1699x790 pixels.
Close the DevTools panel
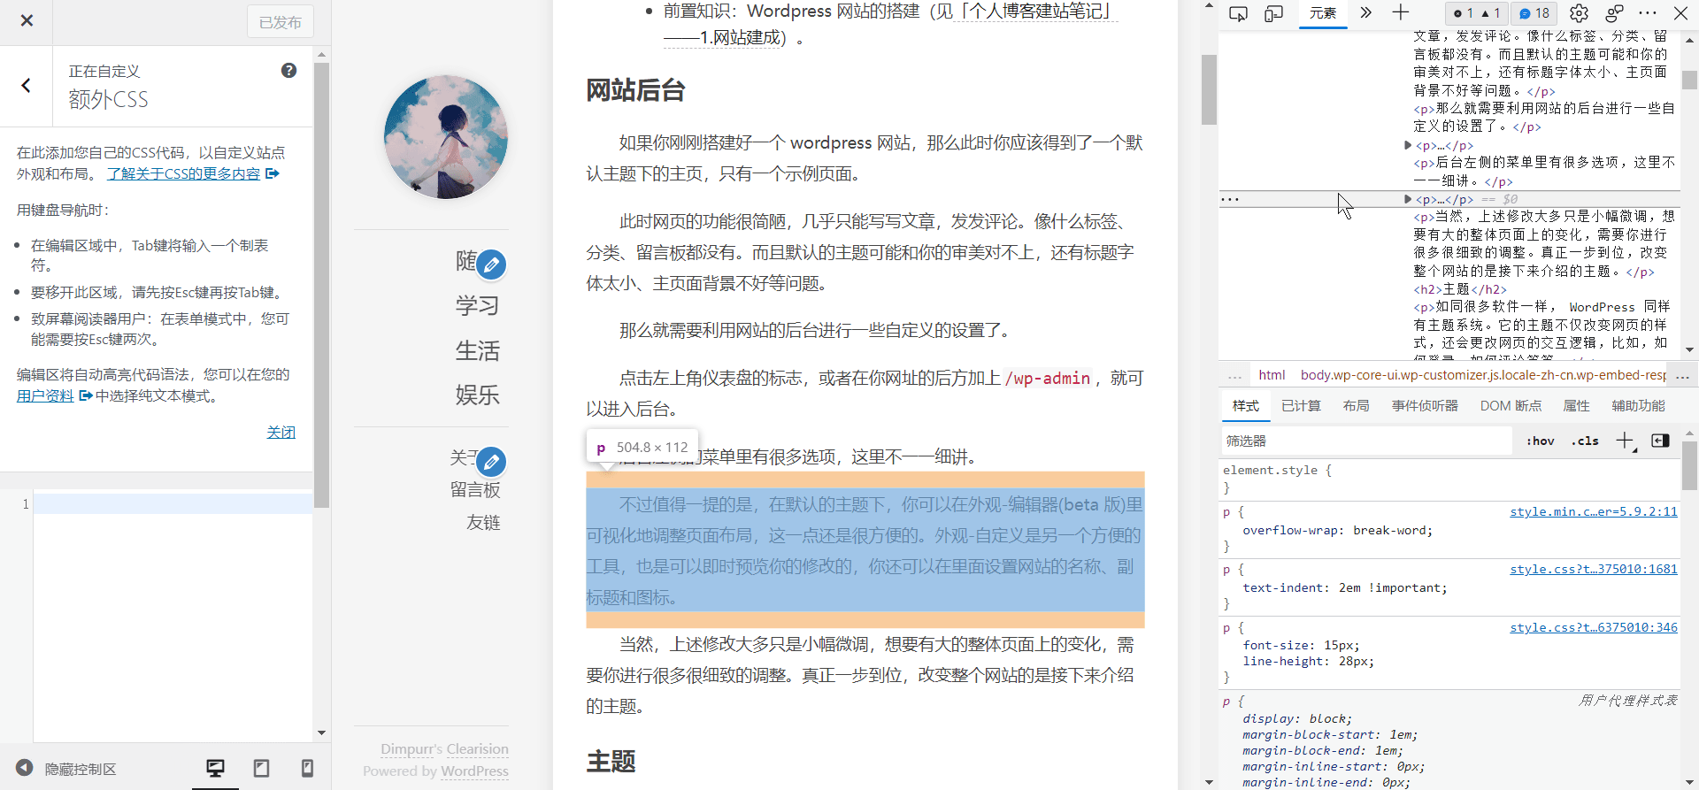1680,13
